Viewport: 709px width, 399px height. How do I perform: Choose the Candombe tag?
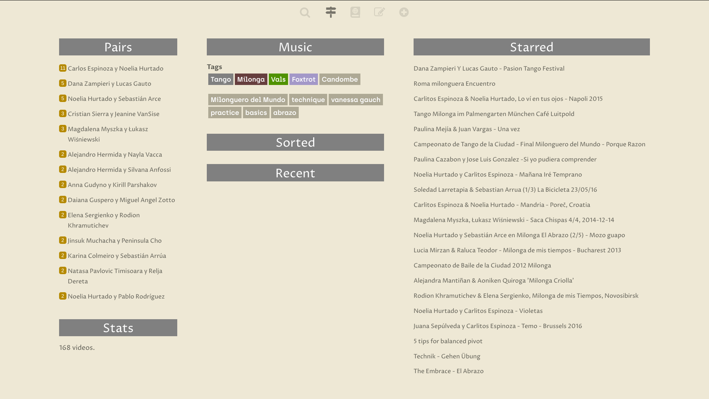coord(340,79)
